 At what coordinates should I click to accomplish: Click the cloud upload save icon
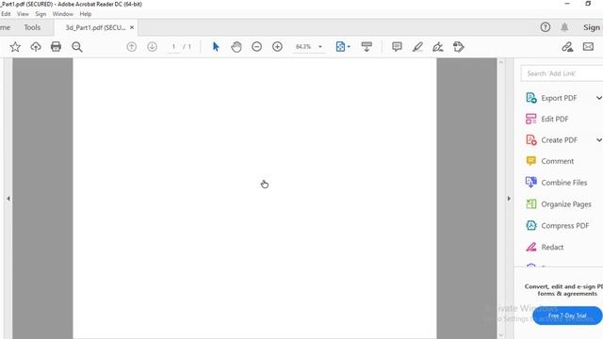[x=36, y=47]
